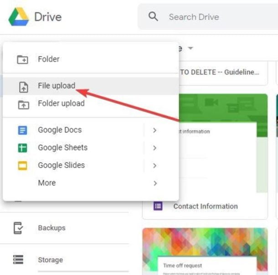Open the green Contact Information thumbnail
Viewport: 278px width, 275px height.
pos(223,143)
